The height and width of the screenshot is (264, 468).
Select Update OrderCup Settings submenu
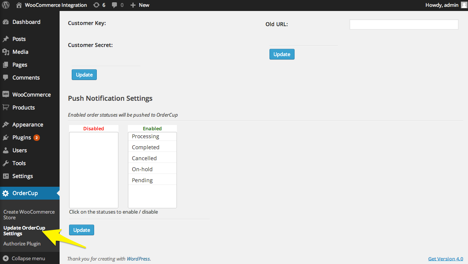(24, 231)
